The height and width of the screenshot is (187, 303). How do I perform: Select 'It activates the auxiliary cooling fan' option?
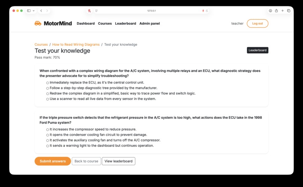point(47,141)
